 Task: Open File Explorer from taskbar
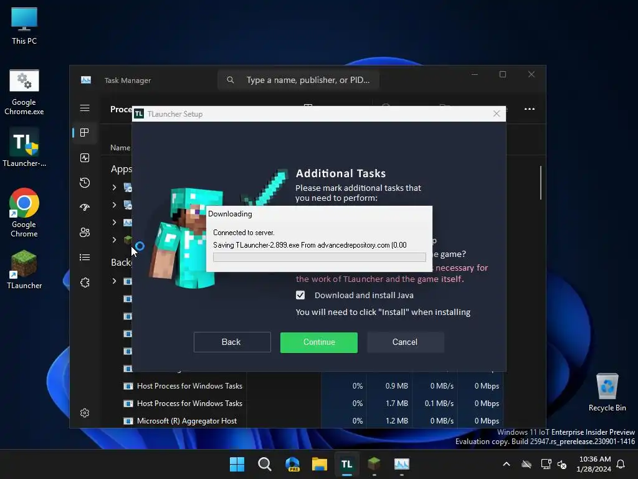coord(320,464)
